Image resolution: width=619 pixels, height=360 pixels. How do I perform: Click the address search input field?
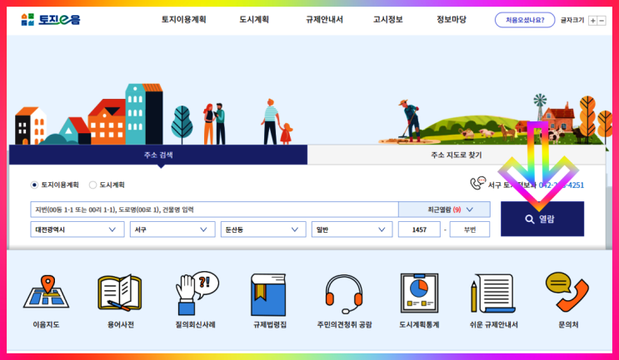point(214,210)
